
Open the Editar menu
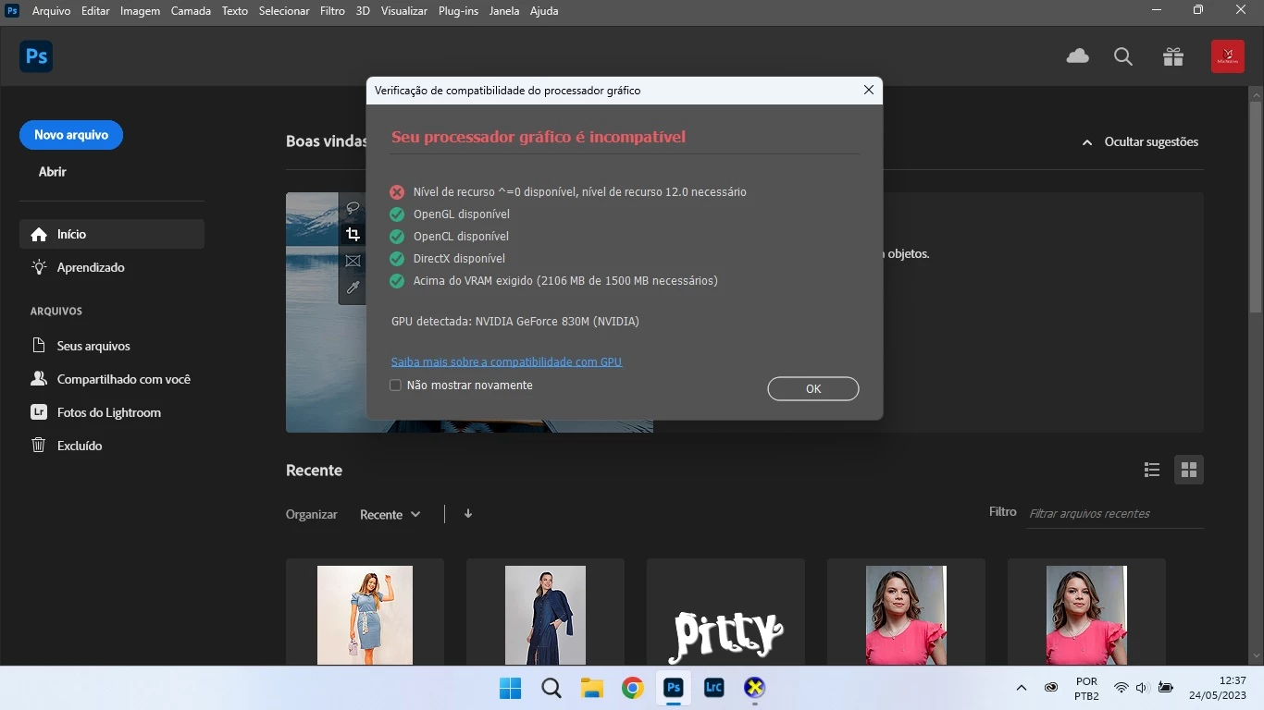click(95, 11)
